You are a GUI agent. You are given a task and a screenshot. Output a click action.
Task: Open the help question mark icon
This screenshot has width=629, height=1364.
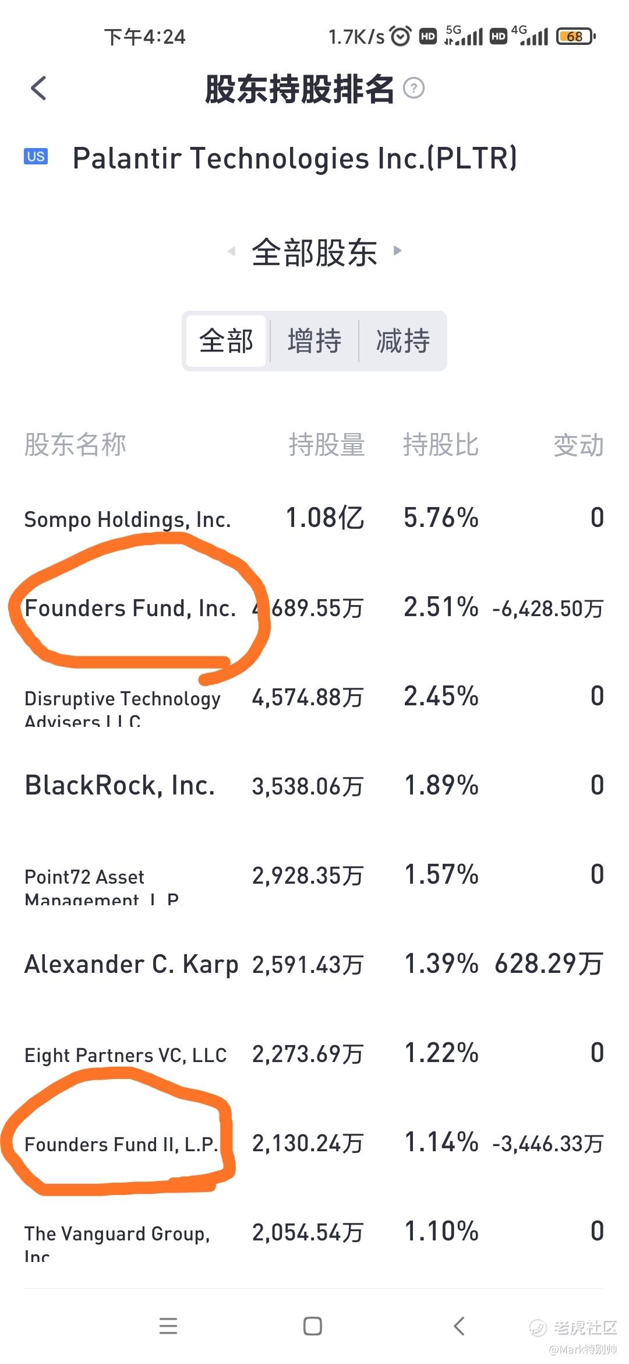click(x=414, y=89)
